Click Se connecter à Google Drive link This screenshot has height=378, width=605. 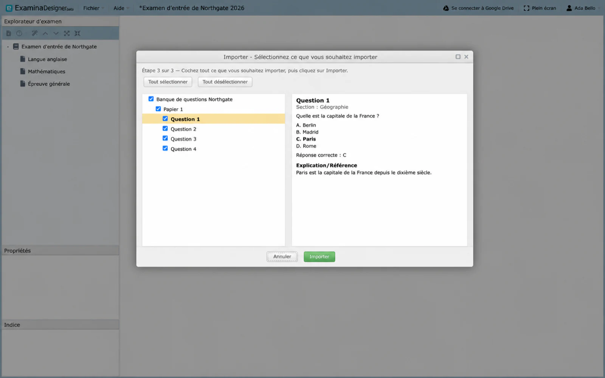click(482, 8)
